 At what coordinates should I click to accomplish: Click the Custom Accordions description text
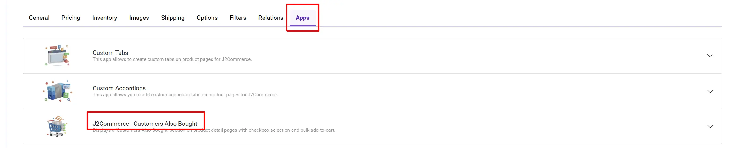pyautogui.click(x=185, y=95)
